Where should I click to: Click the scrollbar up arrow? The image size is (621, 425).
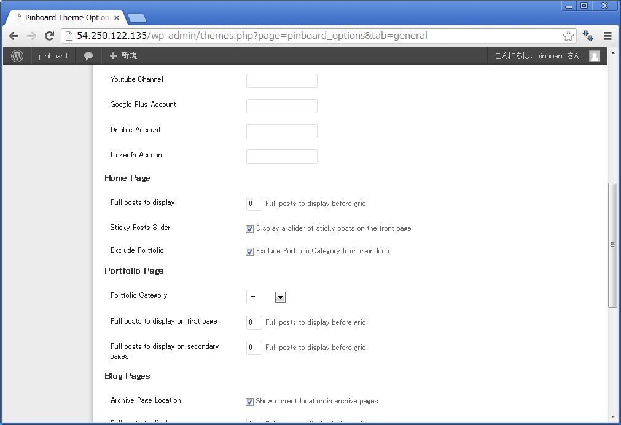[x=612, y=52]
